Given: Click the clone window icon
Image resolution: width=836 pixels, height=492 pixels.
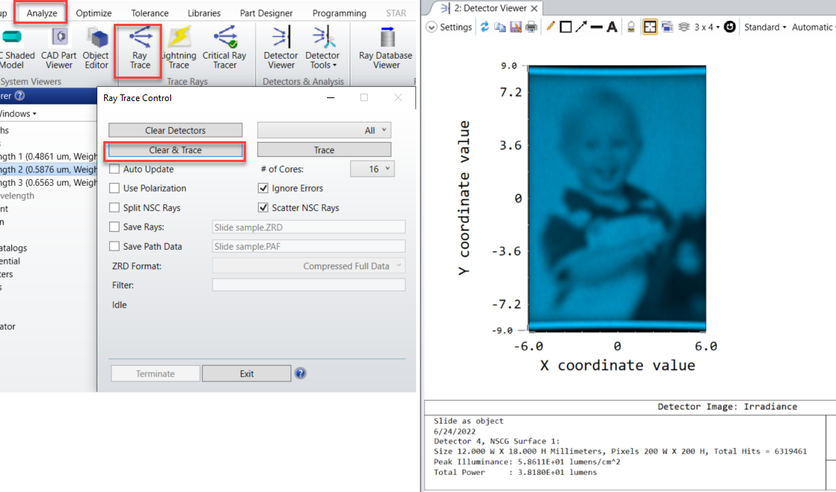Looking at the screenshot, I should click(667, 27).
